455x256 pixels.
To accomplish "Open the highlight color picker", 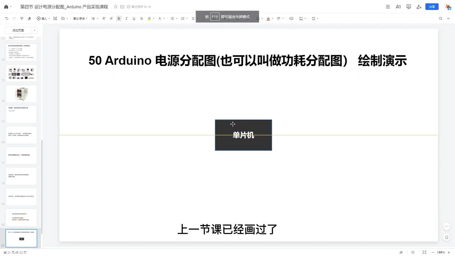I will point(150,18).
